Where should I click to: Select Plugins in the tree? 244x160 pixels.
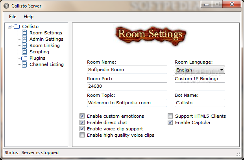37,58
